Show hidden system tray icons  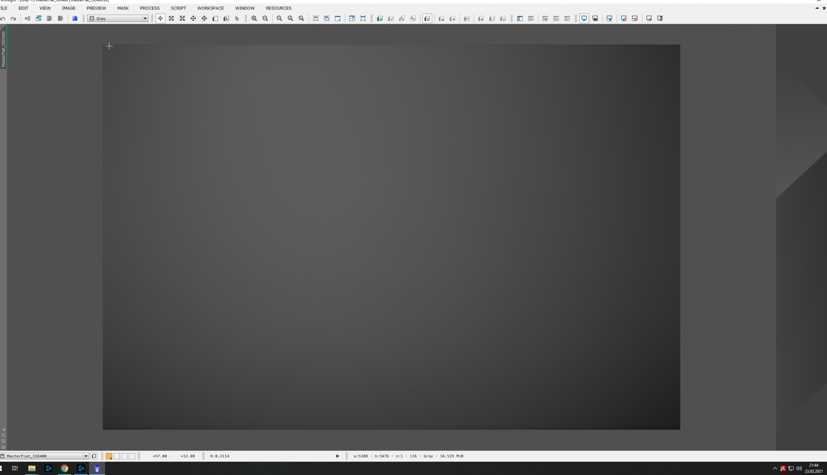pos(775,469)
